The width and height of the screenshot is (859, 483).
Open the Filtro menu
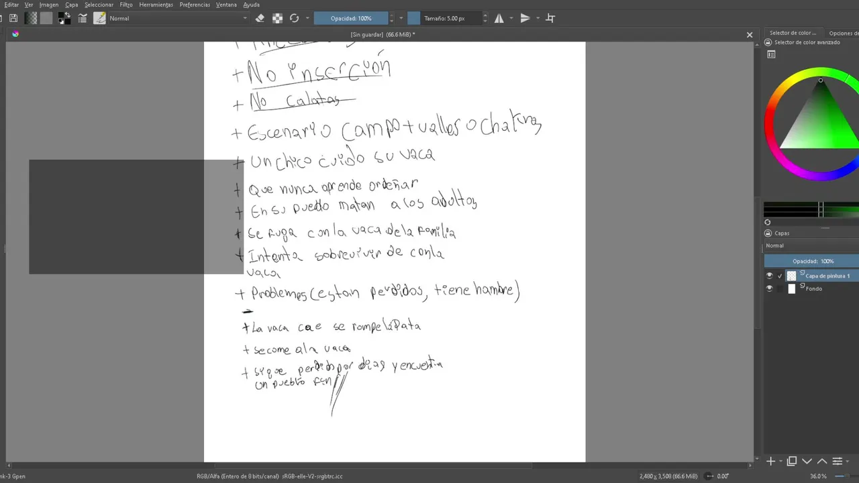click(x=126, y=5)
